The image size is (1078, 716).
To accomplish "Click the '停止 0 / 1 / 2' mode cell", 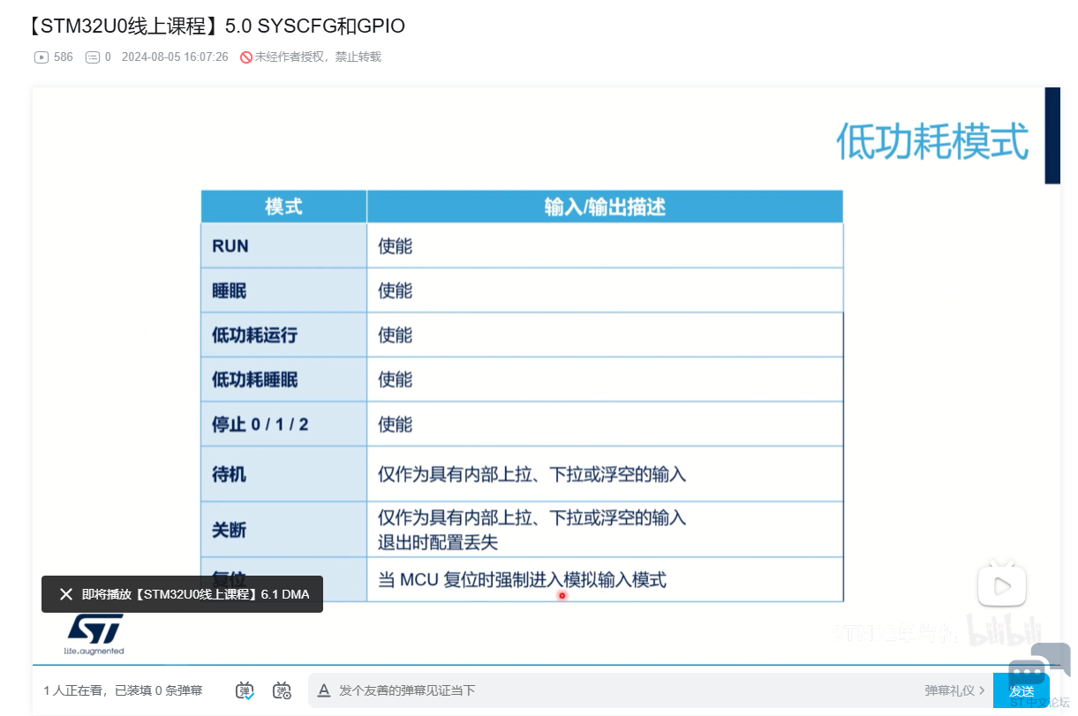I will pos(283,424).
